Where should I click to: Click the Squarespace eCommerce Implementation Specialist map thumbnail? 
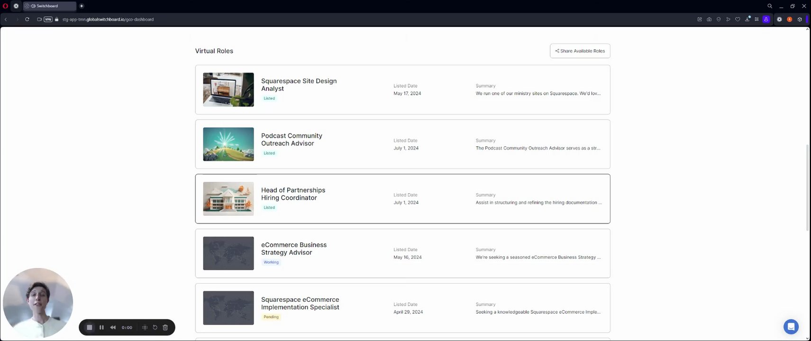tap(228, 308)
